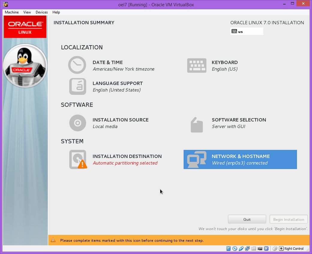
Task: Click 'English (US)' keyboard text
Action: click(225, 69)
